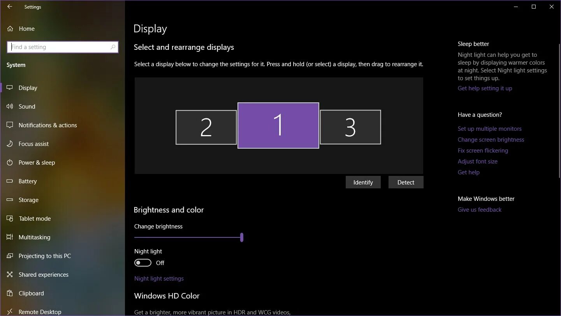Select display 3 in arrangement
561x316 pixels.
pos(350,127)
